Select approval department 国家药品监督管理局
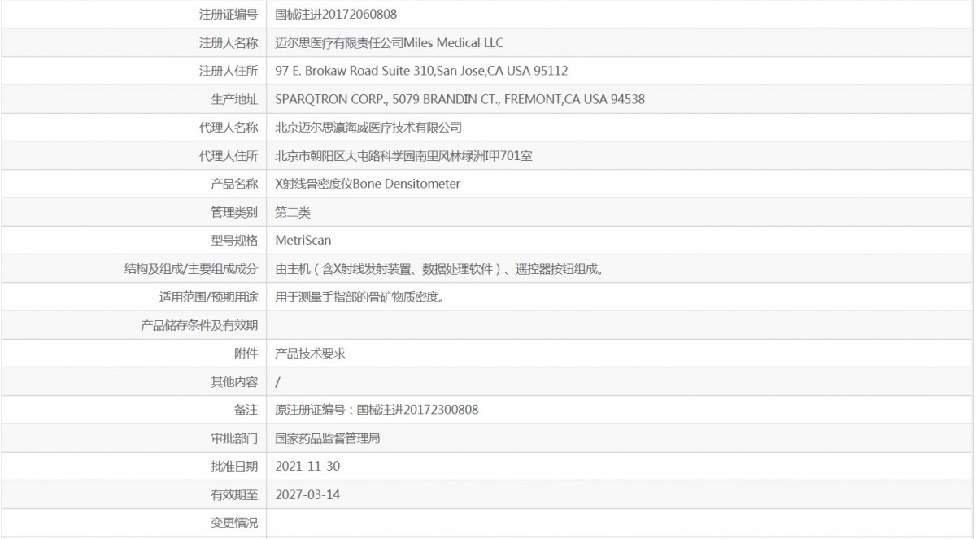Screen dimensions: 976x539 328,438
